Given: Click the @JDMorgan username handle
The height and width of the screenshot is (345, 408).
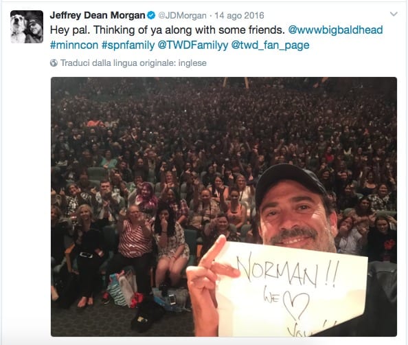Looking at the screenshot, I should click(x=183, y=16).
